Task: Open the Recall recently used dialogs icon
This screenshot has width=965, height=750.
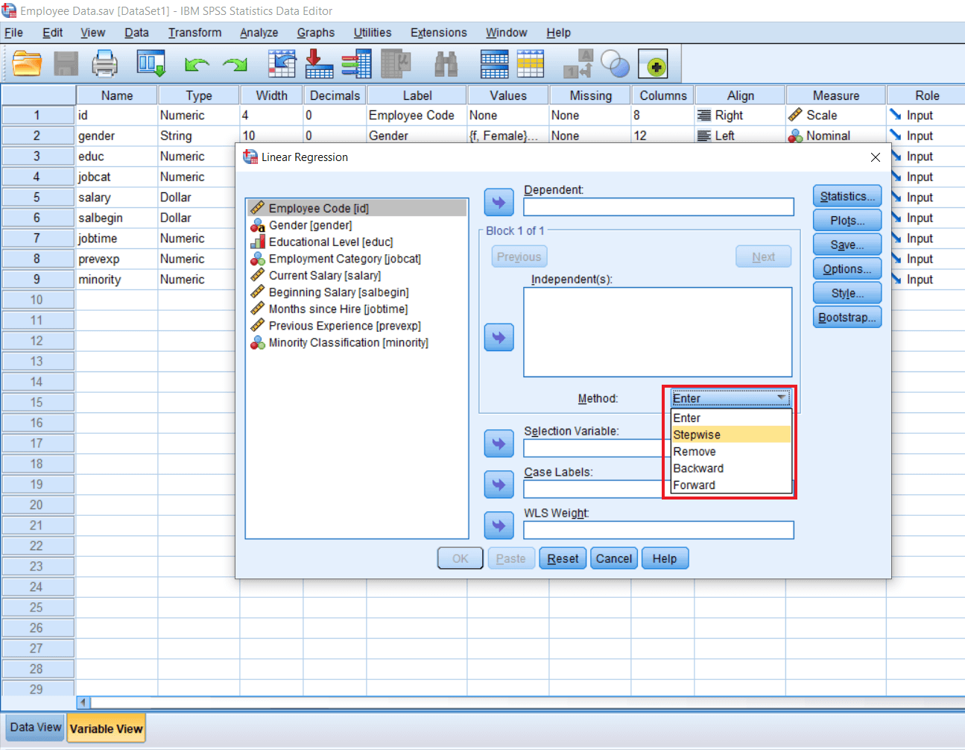Action: point(151,63)
